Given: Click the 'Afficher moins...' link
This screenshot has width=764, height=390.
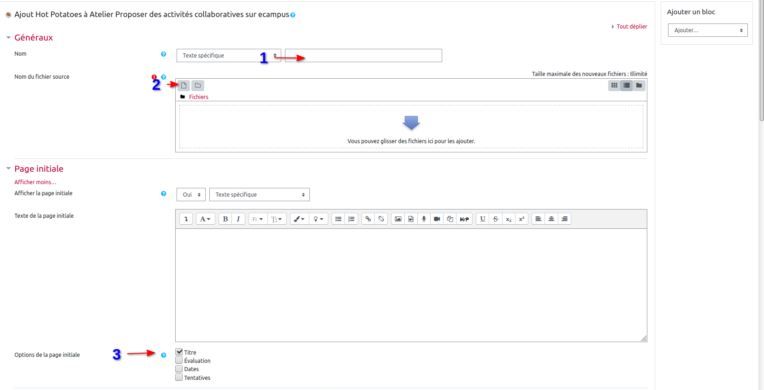Looking at the screenshot, I should coord(36,182).
